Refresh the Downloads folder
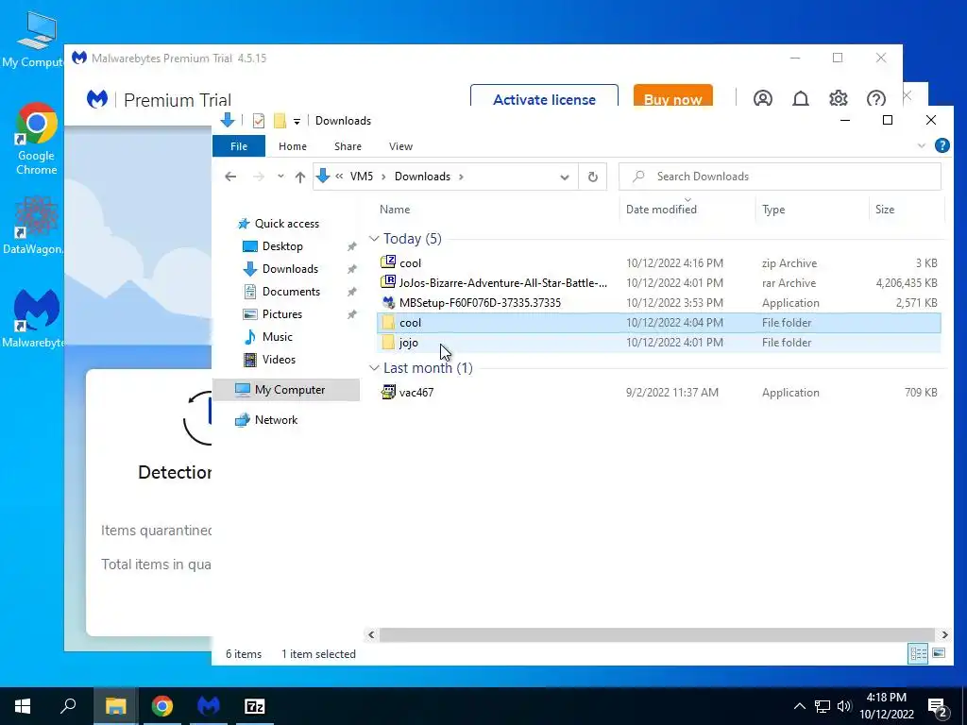967x725 pixels. pyautogui.click(x=593, y=177)
